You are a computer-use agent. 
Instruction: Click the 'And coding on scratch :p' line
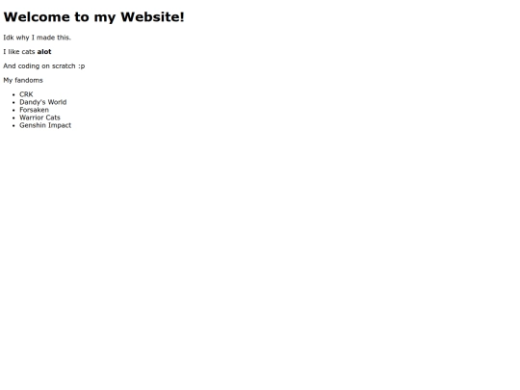(x=44, y=66)
